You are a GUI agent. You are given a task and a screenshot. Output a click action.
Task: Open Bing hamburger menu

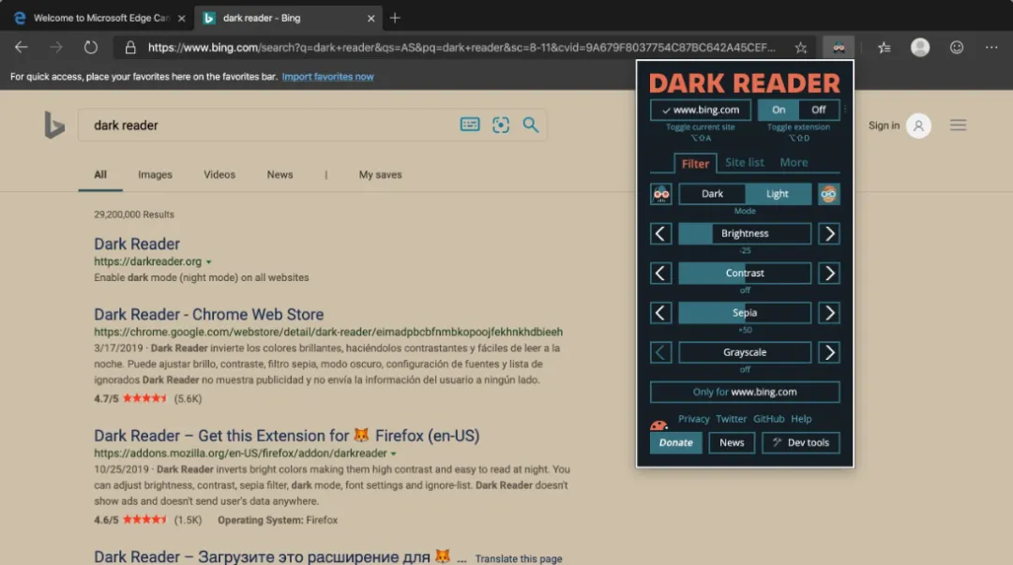[958, 126]
